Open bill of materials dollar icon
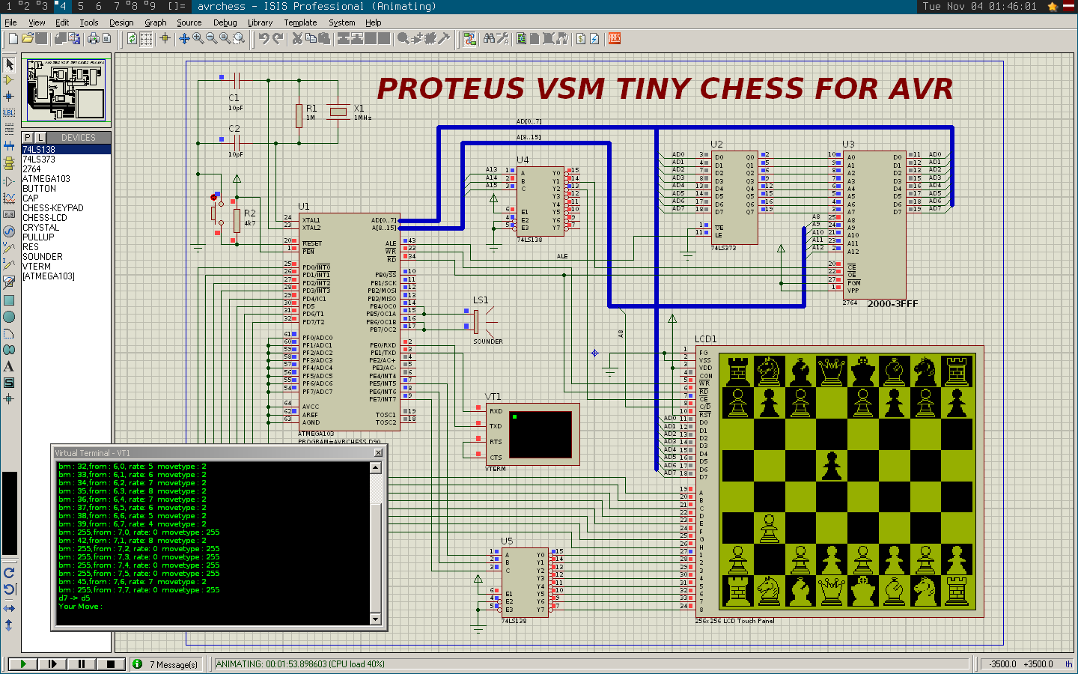 [x=581, y=38]
